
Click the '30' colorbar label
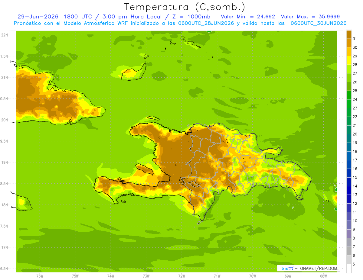click(x=355, y=47)
